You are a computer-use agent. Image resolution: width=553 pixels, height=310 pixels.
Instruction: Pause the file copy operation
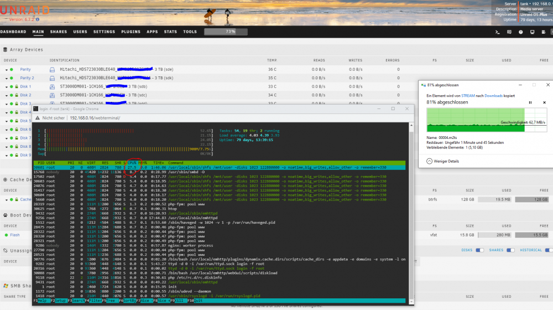[x=530, y=102]
